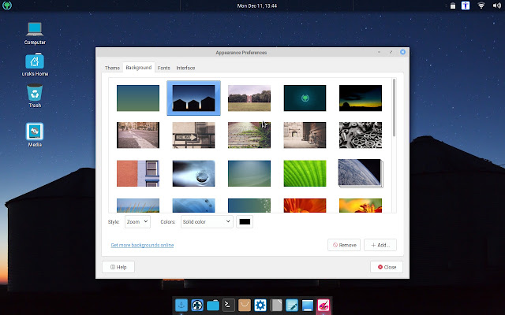Viewport: 505px width, 315px height.
Task: Click the Add... button
Action: pyautogui.click(x=380, y=245)
